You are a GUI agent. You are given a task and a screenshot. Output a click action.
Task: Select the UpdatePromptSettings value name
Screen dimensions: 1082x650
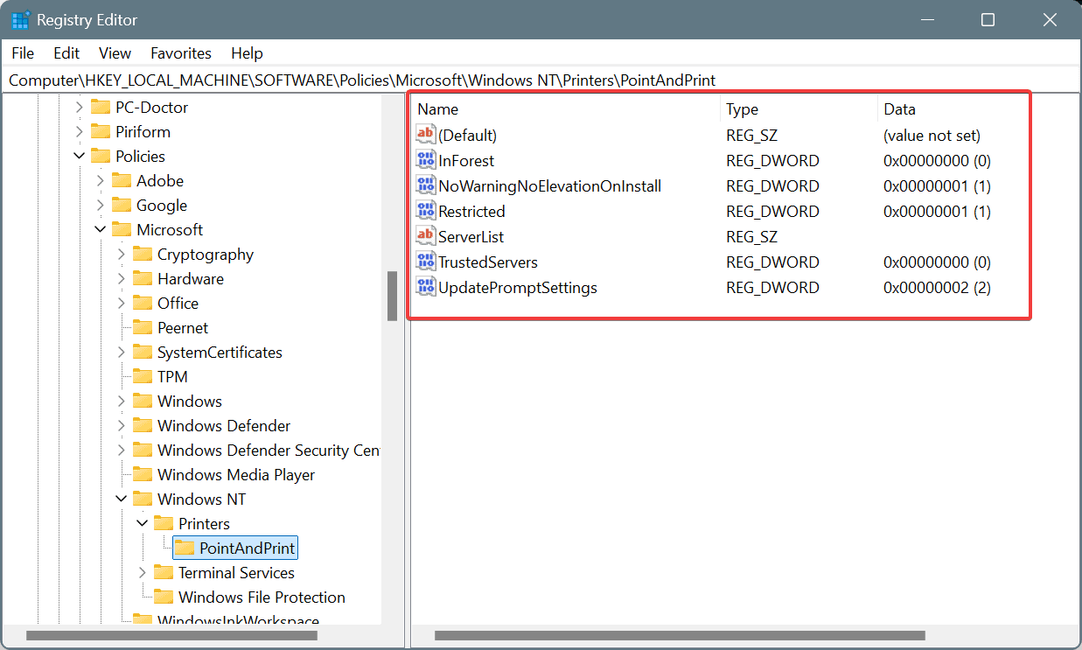pyautogui.click(x=518, y=287)
